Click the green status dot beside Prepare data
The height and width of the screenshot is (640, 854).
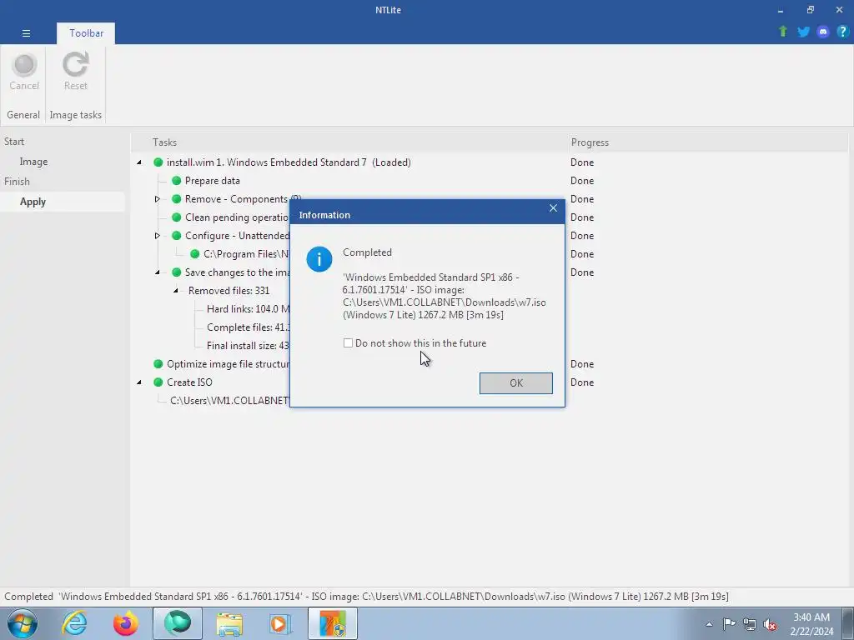pyautogui.click(x=177, y=181)
